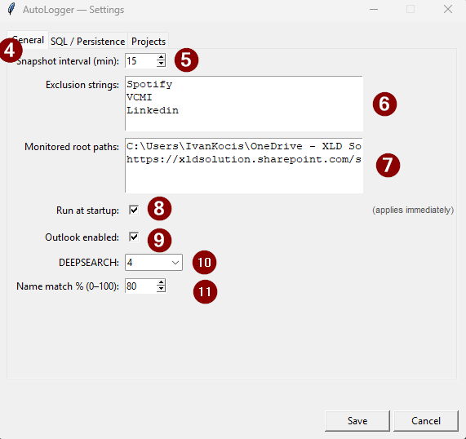
Task: Close the AutoLogger Settings window
Action: tap(448, 10)
